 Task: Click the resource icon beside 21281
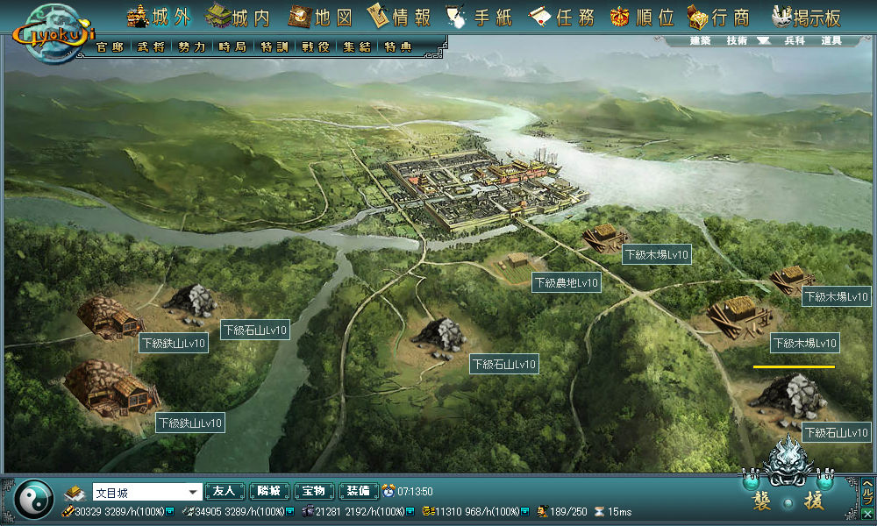pos(308,511)
